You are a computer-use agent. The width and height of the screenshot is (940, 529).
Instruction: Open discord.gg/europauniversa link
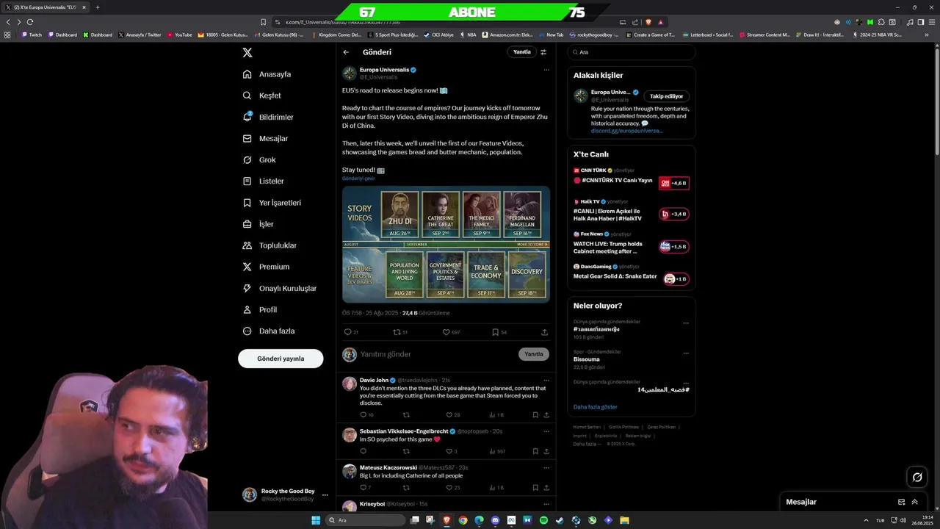coord(626,131)
